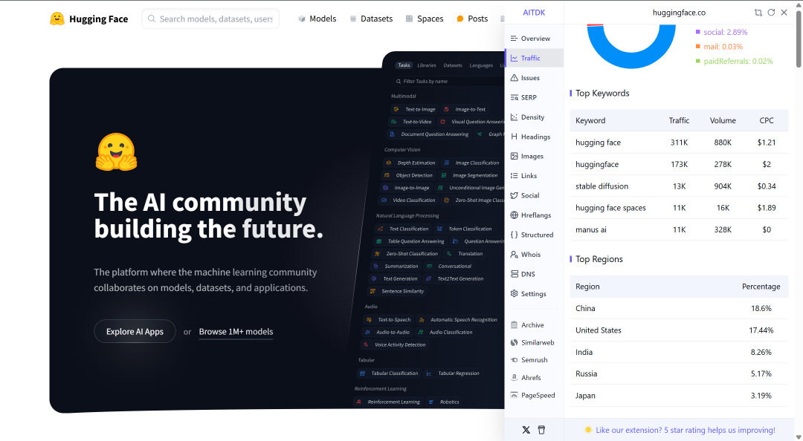The image size is (803, 441).
Task: Click the Text-to-Speech task tag
Action: point(389,320)
